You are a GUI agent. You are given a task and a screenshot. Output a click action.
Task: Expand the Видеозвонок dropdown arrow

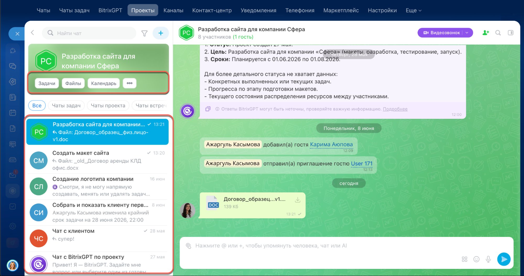coord(467,33)
